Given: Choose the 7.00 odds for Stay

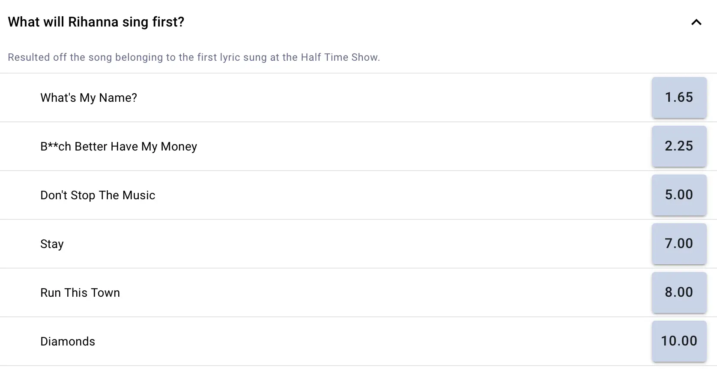Looking at the screenshot, I should pyautogui.click(x=679, y=244).
